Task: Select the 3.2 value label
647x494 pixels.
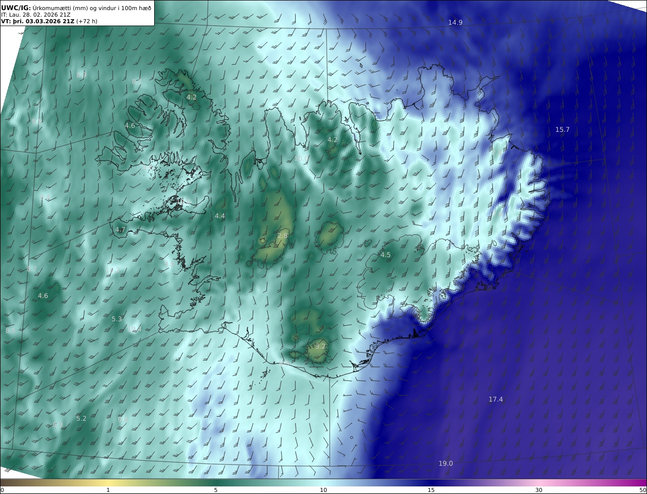Action: click(x=321, y=347)
